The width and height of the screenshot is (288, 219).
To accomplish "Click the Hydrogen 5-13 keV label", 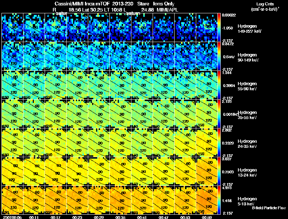I will [x=247, y=201].
